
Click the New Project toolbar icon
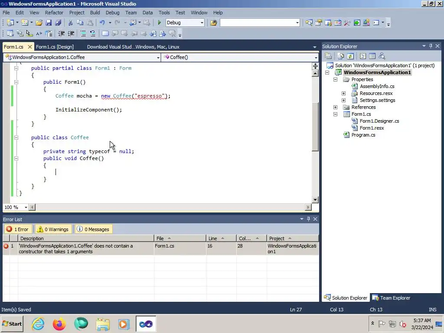(x=10, y=23)
